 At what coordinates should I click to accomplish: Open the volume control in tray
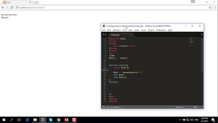tap(192, 120)
